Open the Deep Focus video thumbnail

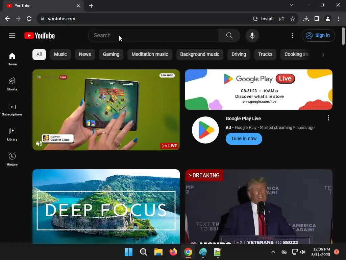106,207
